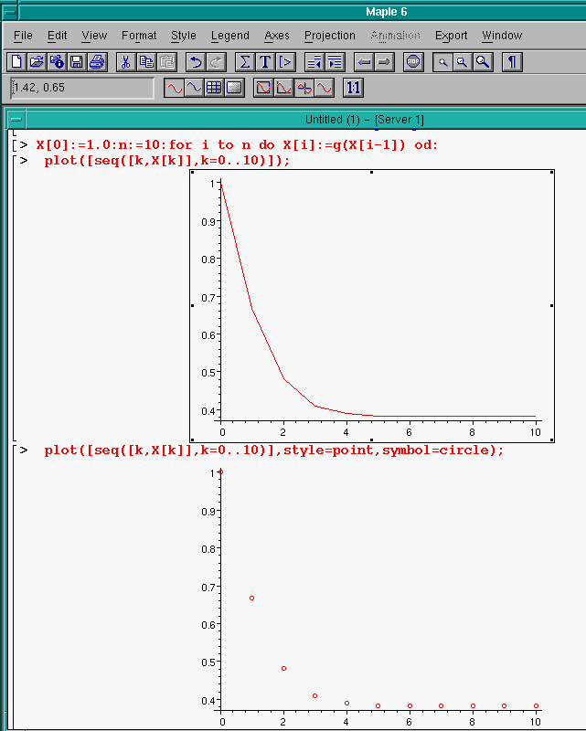Toggle nonprinting characters with the paragraph mark
Image resolution: width=586 pixels, height=731 pixels.
coord(513,62)
